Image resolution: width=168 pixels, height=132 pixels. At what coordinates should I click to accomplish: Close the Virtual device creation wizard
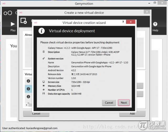(130, 22)
